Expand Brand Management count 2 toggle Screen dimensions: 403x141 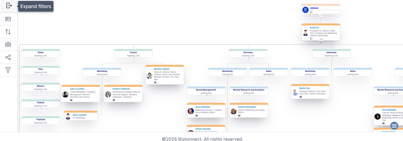coord(206,95)
